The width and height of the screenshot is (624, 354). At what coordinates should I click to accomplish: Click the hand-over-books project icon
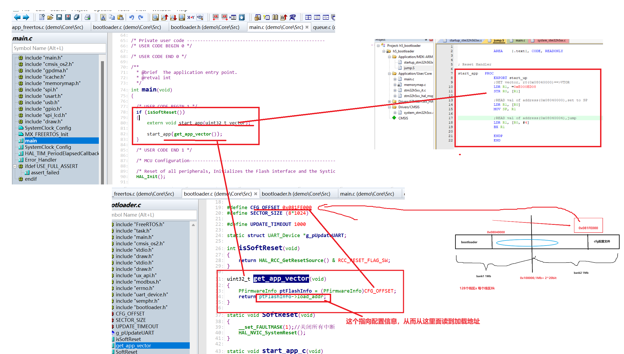(x=257, y=18)
